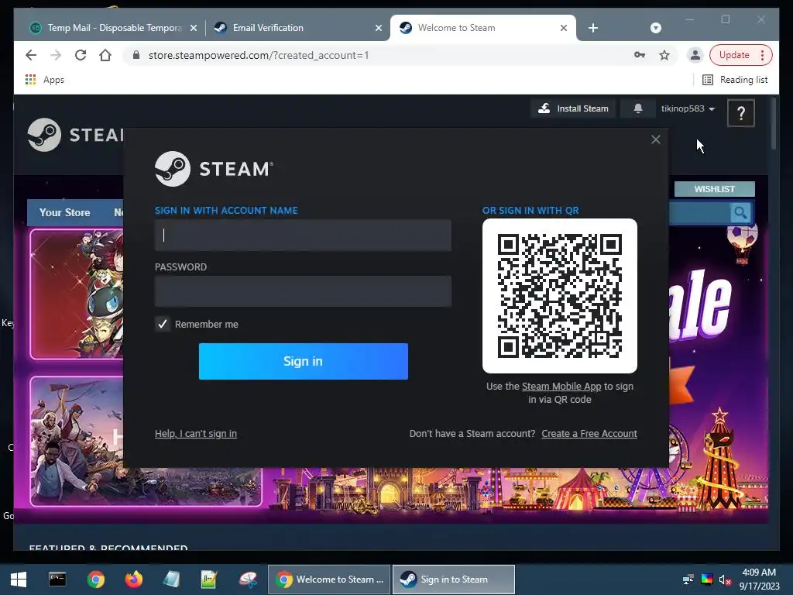Click the Welcome to Steam taskbar window
793x595 pixels.
pyautogui.click(x=329, y=580)
